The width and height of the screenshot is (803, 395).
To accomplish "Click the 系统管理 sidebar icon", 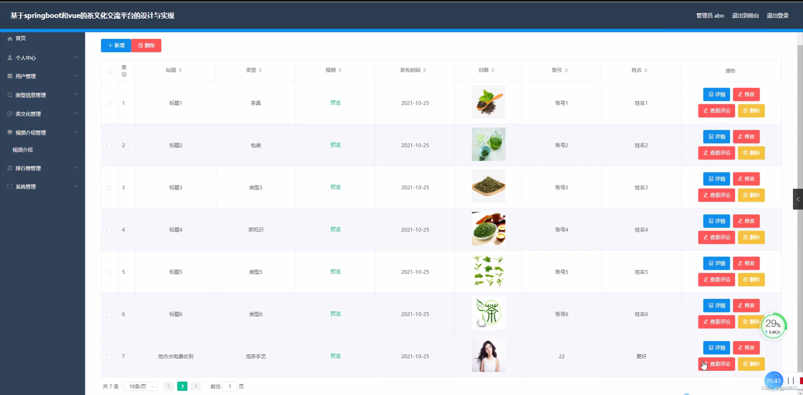I will click(x=9, y=187).
